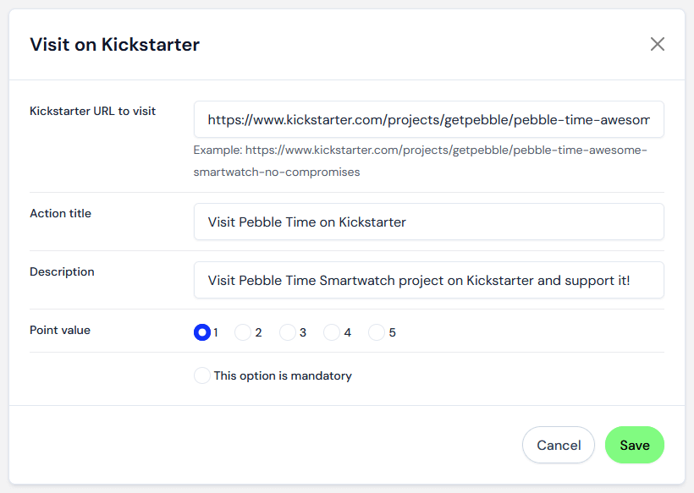
Task: Select point value 4
Action: 332,332
